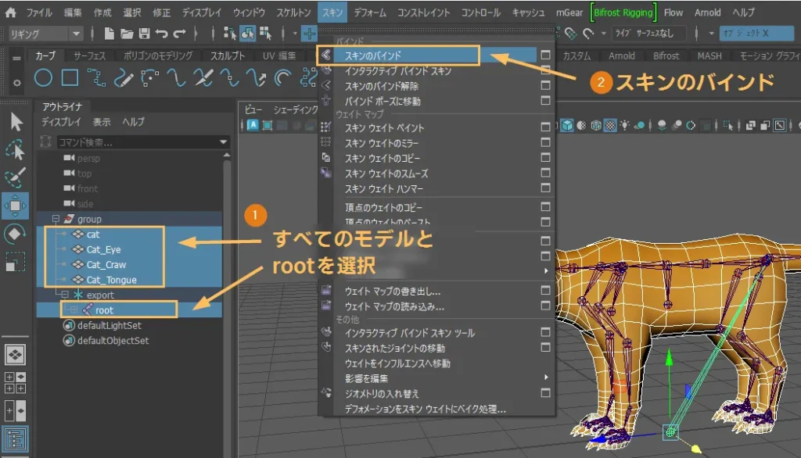Image resolution: width=801 pixels, height=458 pixels.
Task: Click the magnet icon beside ライブ サーフェスなし
Action: point(589,34)
